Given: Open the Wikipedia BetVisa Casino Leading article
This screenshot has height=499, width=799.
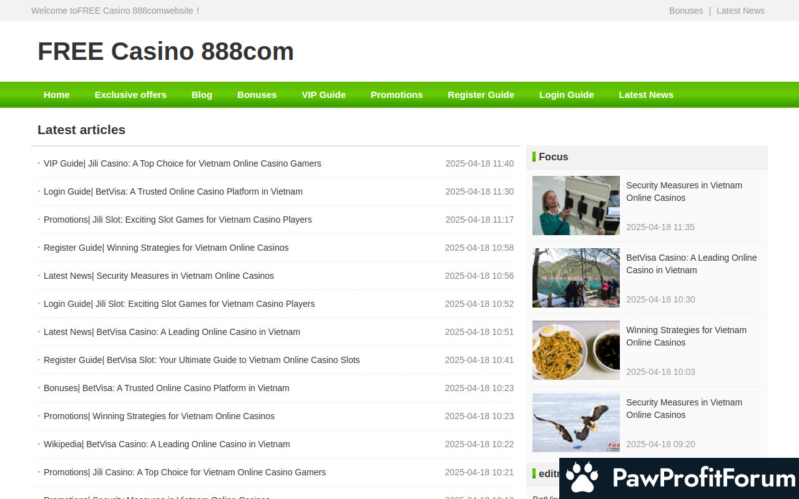Looking at the screenshot, I should [x=167, y=444].
